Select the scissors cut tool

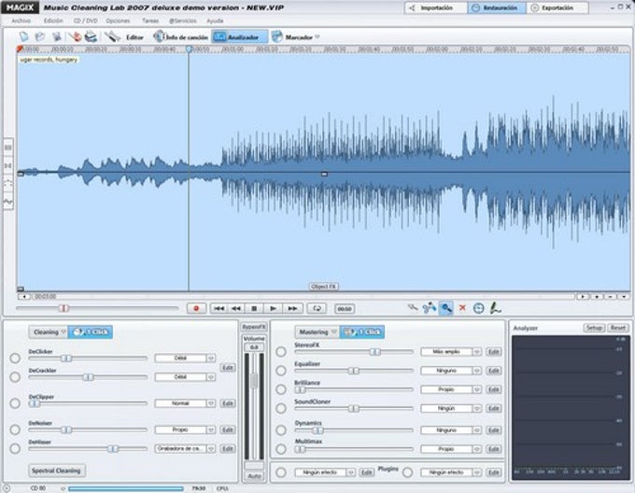[430, 308]
